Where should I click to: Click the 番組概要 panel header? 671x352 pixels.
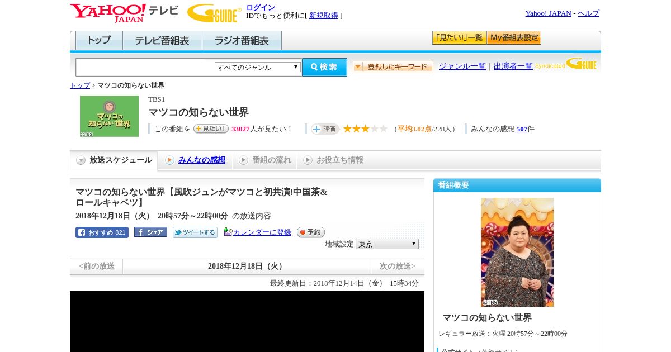tap(517, 185)
